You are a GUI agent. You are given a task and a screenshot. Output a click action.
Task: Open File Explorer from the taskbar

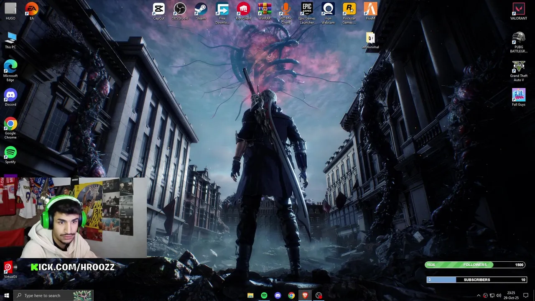(x=250, y=296)
